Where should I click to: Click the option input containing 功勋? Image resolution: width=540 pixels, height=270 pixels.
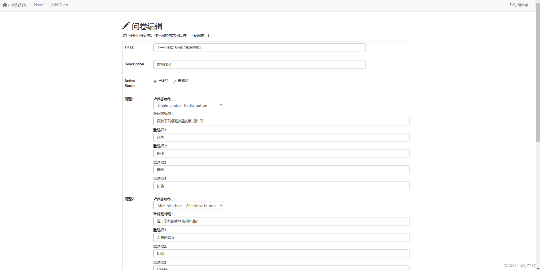click(281, 254)
